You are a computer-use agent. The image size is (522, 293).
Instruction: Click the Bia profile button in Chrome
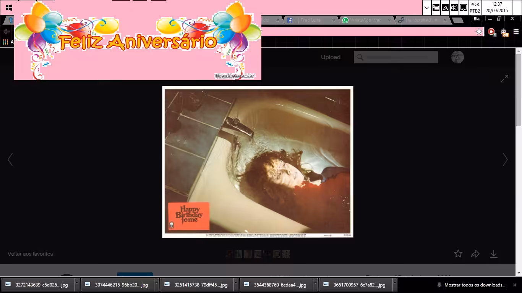[x=476, y=19]
